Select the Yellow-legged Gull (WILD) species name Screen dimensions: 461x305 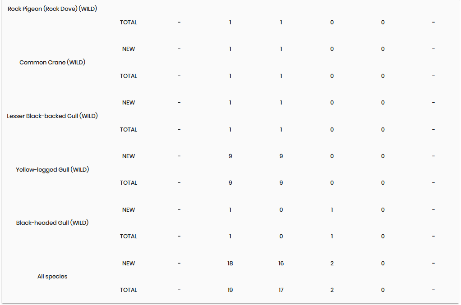pyautogui.click(x=52, y=170)
